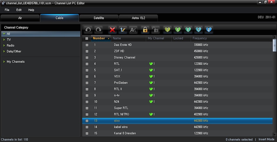The height and width of the screenshot is (142, 277).
Task: Click the channel list vertical scrollbar thumb
Action: click(274, 45)
